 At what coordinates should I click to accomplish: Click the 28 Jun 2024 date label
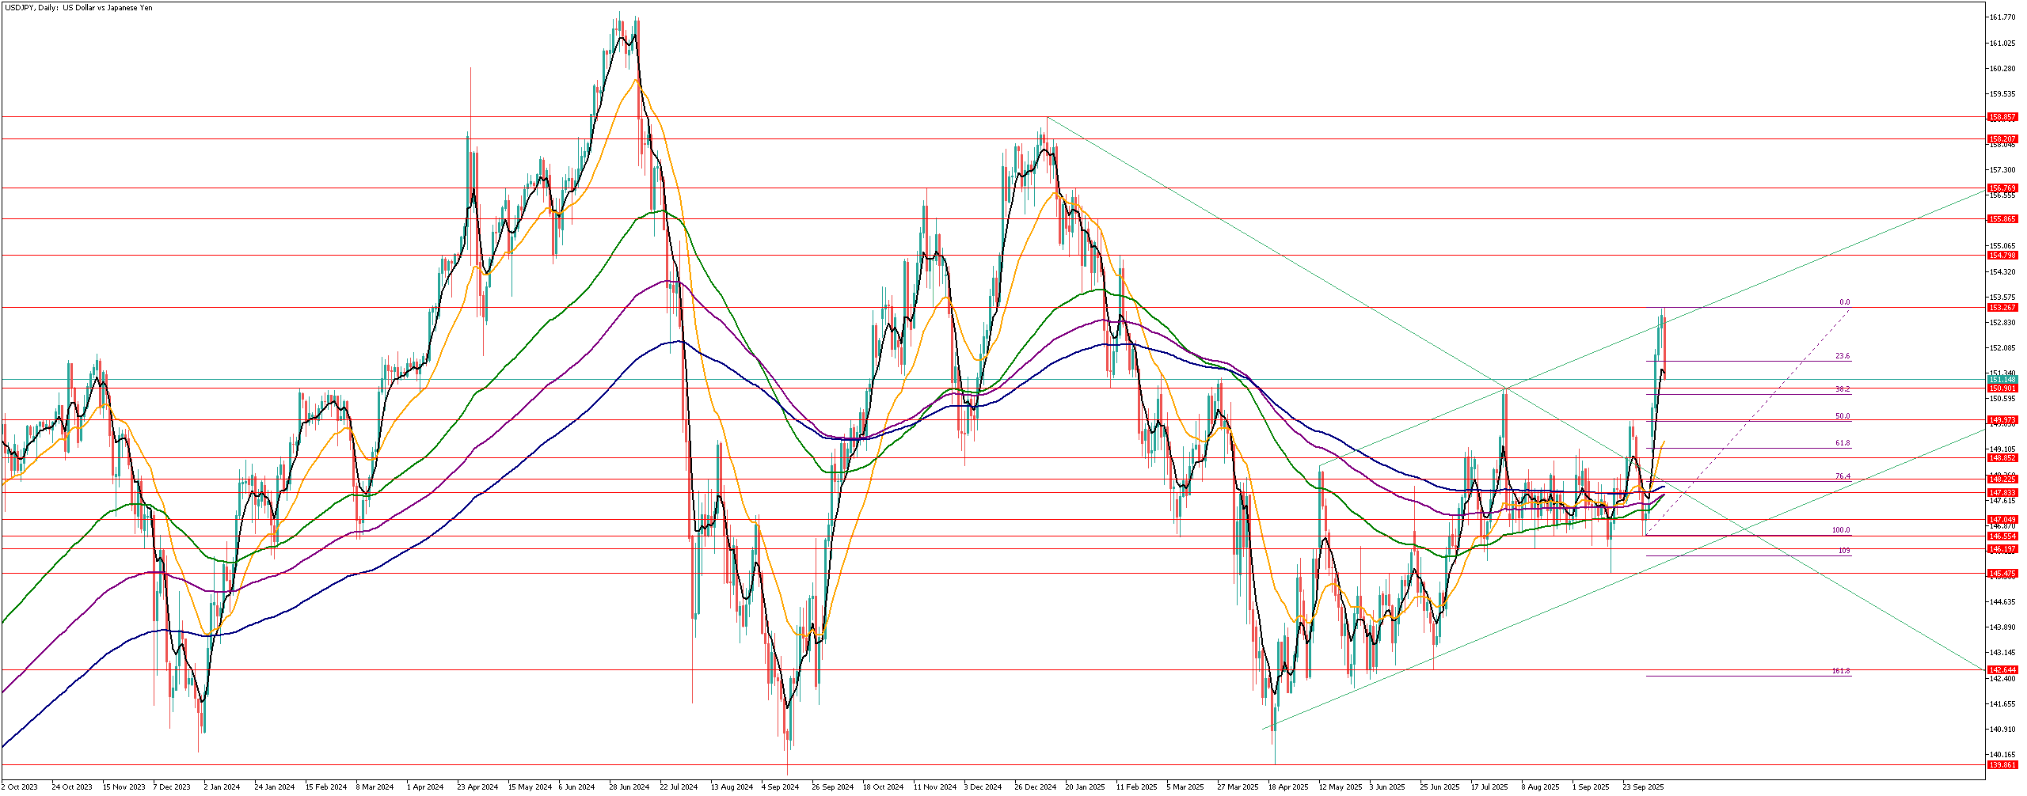tap(629, 787)
